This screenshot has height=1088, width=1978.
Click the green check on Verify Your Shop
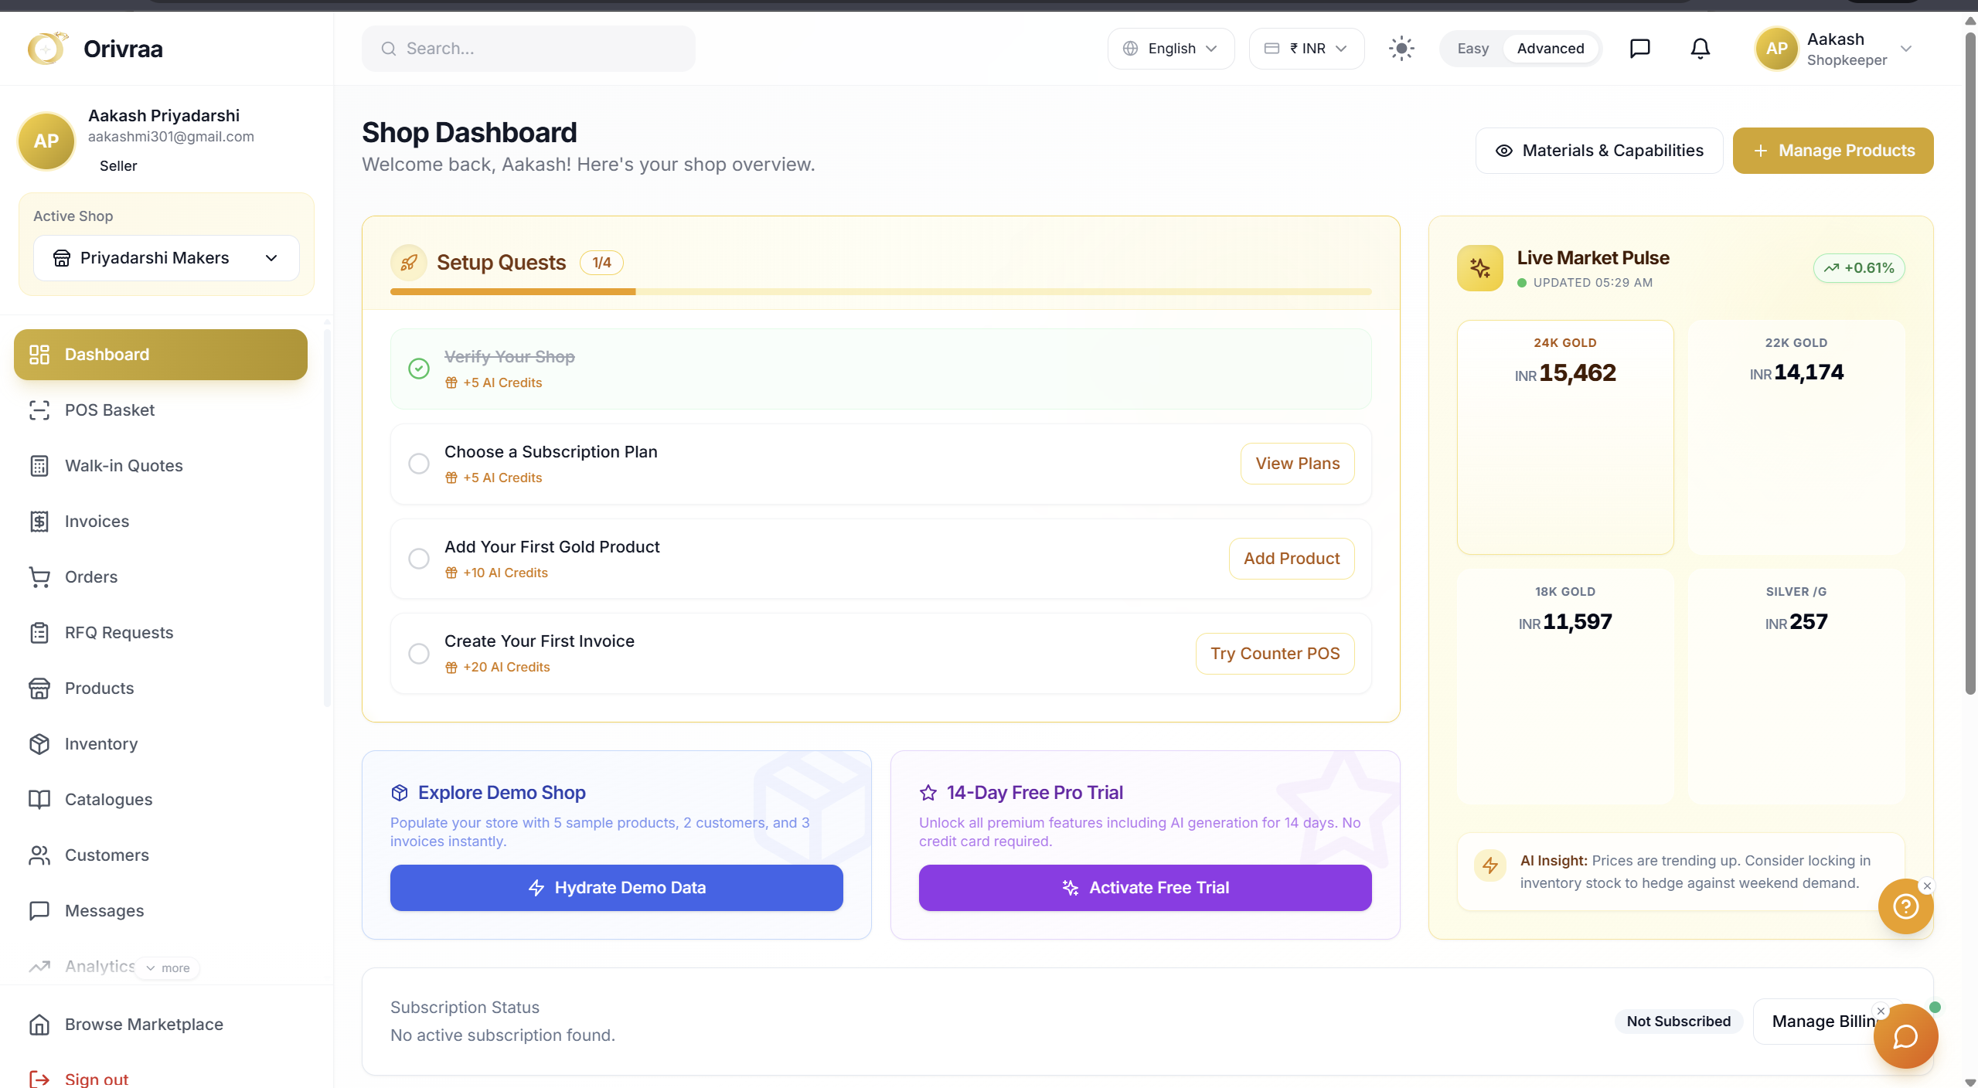pyautogui.click(x=419, y=369)
